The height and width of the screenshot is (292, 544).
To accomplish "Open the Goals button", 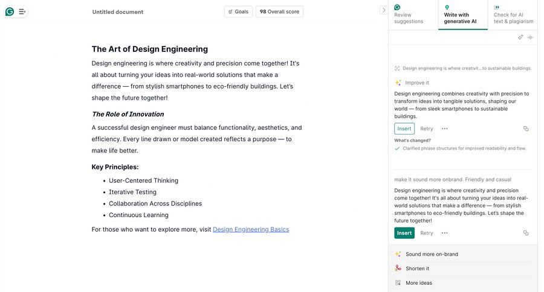I will point(238,11).
